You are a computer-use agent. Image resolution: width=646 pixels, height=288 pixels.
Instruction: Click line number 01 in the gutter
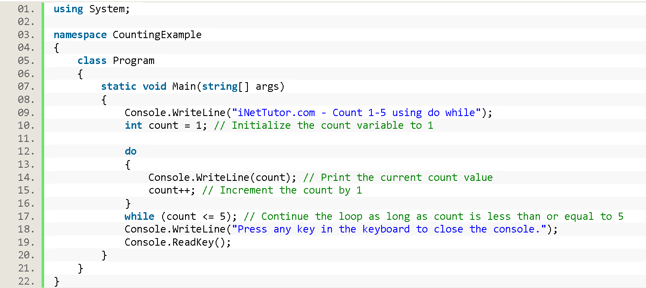pos(26,9)
